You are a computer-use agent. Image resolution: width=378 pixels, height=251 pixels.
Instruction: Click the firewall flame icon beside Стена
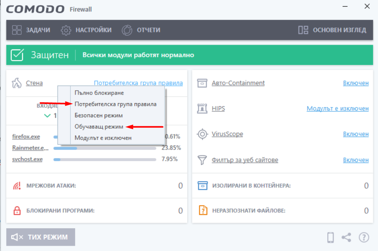[17, 83]
